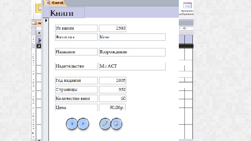Click the pencil edit record button
The width and height of the screenshot is (251, 141).
pos(105,124)
